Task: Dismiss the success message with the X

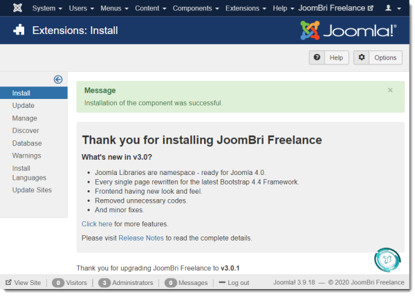Action: point(390,90)
